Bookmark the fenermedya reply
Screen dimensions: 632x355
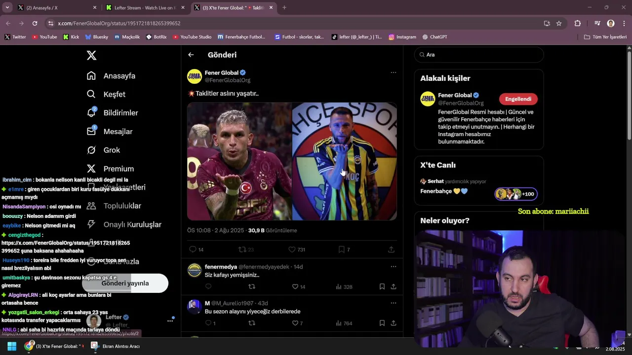382,286
